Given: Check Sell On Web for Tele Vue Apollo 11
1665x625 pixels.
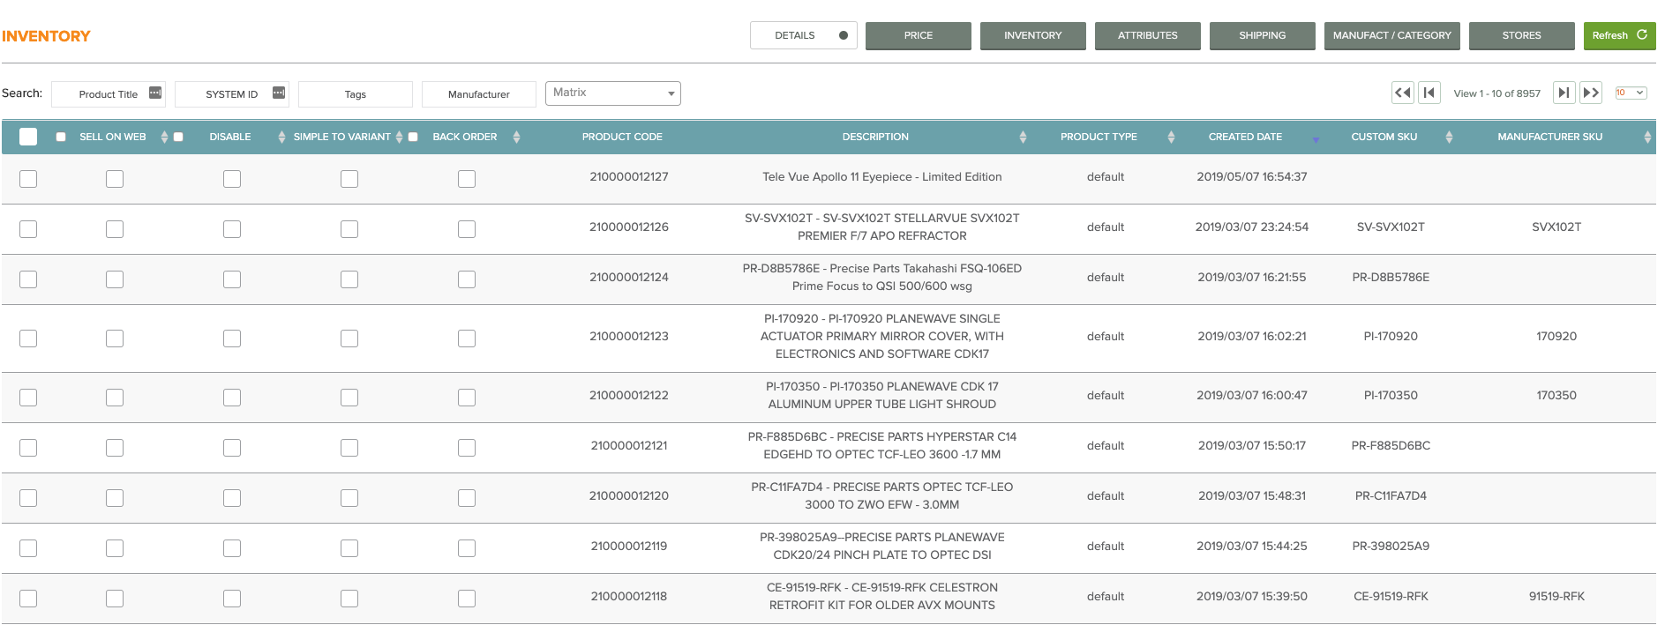Looking at the screenshot, I should click(115, 179).
